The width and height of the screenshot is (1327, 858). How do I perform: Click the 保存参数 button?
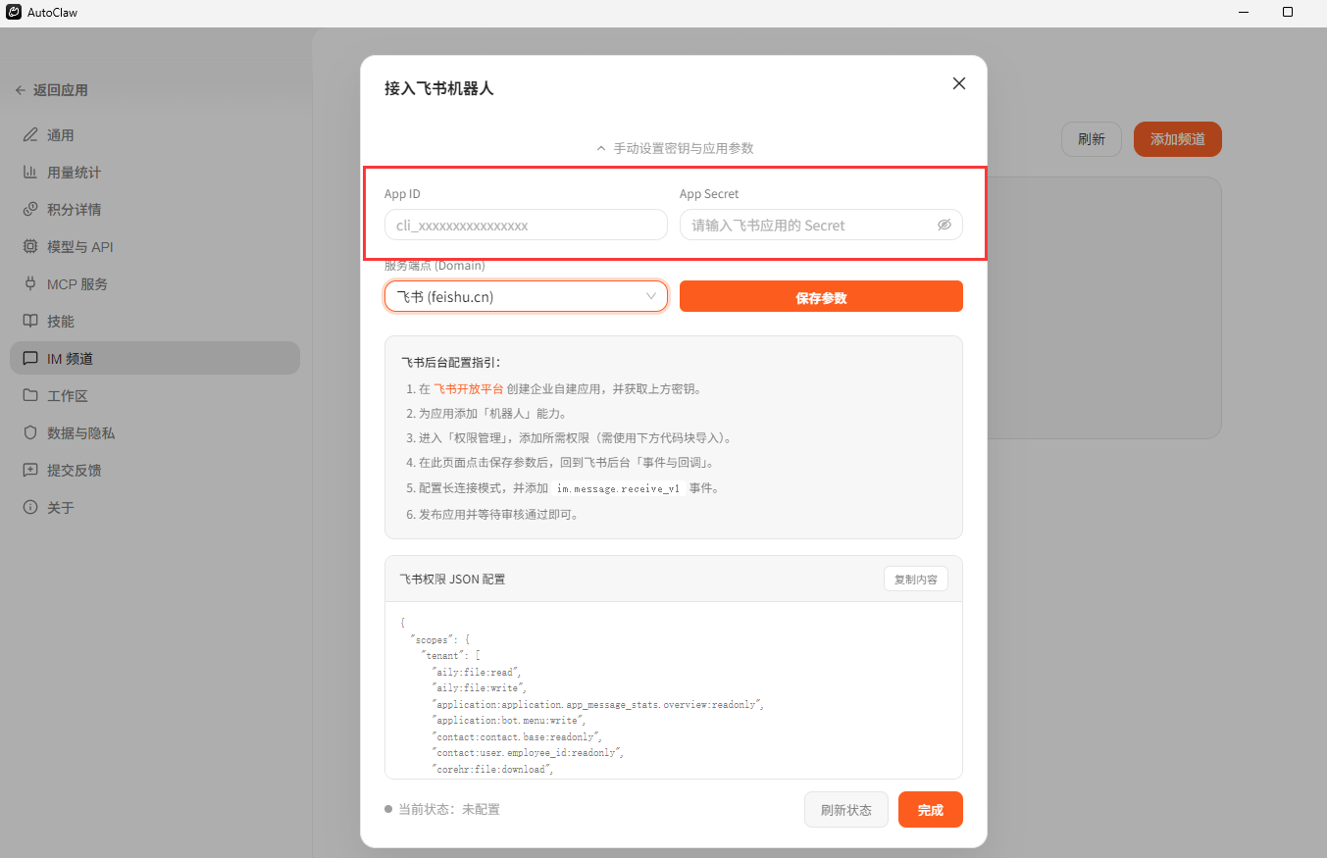821,297
